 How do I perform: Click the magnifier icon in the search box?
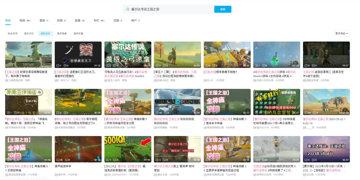click(128, 9)
